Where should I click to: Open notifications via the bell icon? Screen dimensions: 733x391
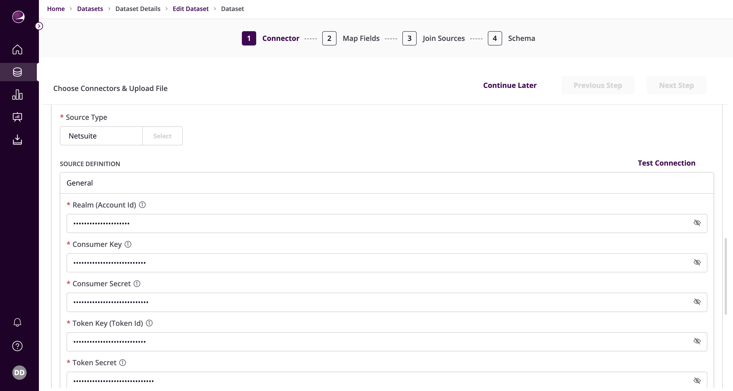(17, 322)
